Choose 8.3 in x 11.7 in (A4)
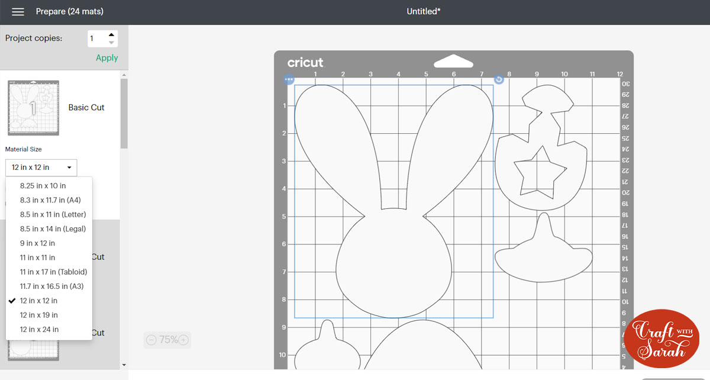 pos(50,200)
